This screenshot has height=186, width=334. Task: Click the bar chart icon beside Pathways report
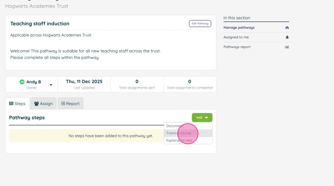(x=287, y=47)
